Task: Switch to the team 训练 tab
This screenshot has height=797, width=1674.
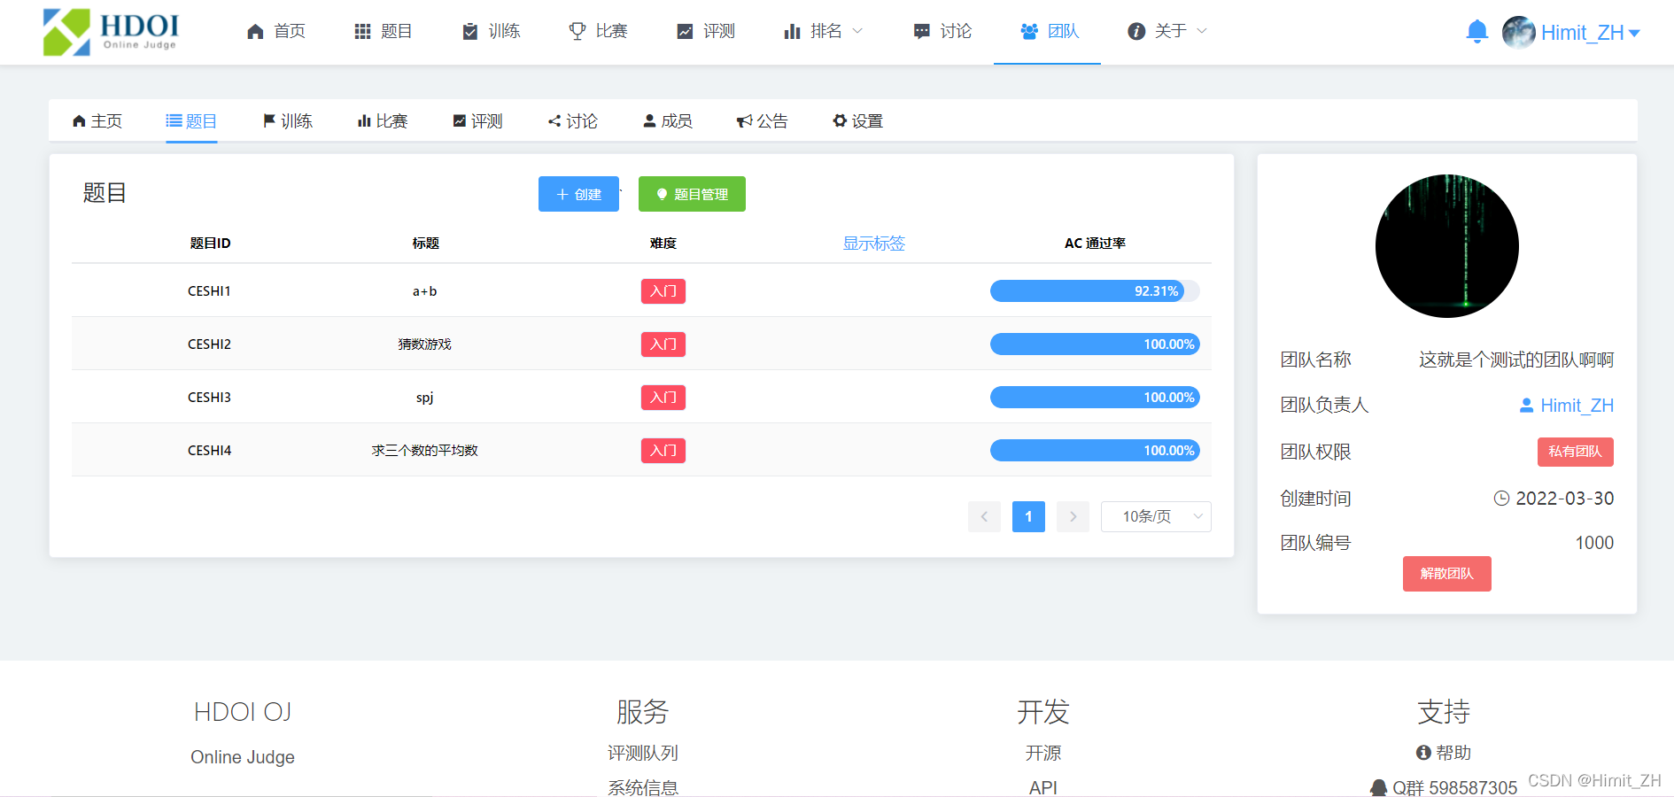Action: point(288,121)
